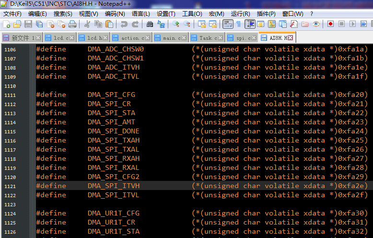Open the Function List panel
This screenshot has width=373, height=238.
click(294, 24)
